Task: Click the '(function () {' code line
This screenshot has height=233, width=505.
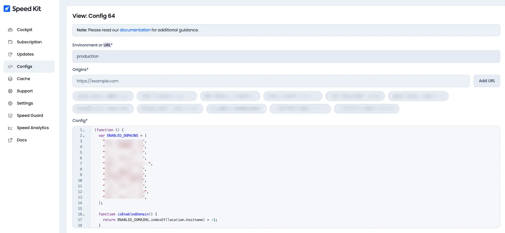Action: coord(109,130)
